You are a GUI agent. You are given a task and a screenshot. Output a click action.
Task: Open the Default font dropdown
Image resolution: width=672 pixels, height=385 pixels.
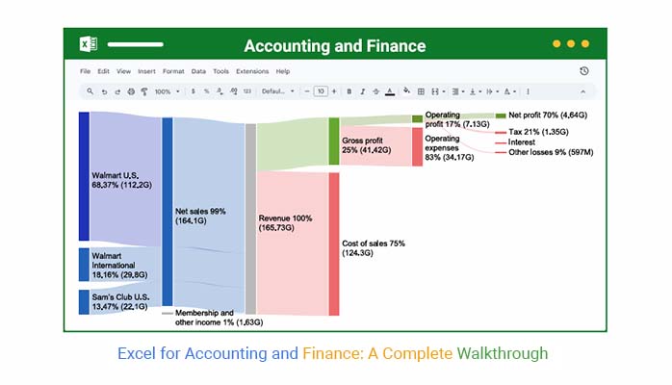pyautogui.click(x=278, y=91)
